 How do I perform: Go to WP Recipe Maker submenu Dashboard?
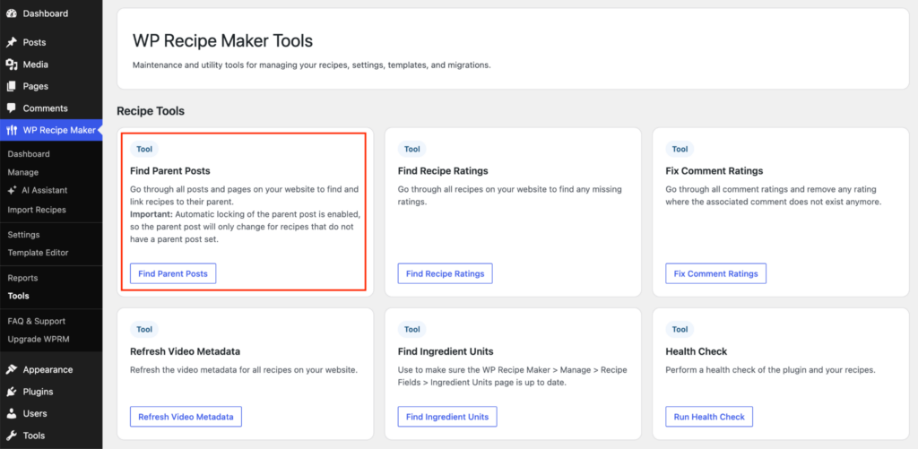[x=29, y=154]
